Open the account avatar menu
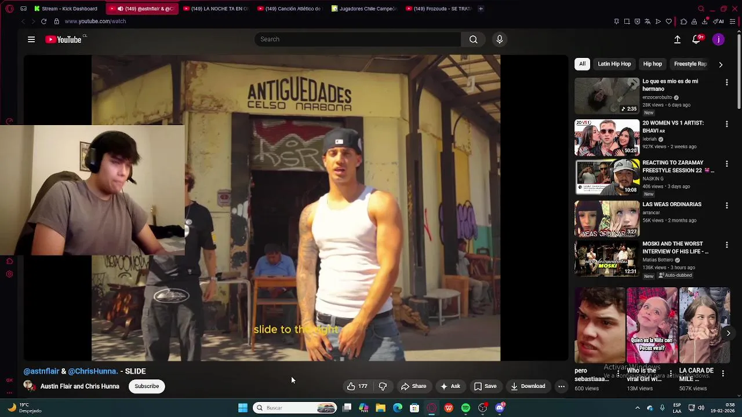Viewport: 742px width, 417px height. (718, 39)
